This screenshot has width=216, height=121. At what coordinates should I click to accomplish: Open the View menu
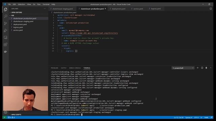(x=29, y=4)
